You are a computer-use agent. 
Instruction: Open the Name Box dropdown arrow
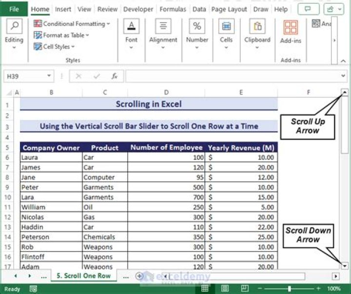click(x=49, y=76)
